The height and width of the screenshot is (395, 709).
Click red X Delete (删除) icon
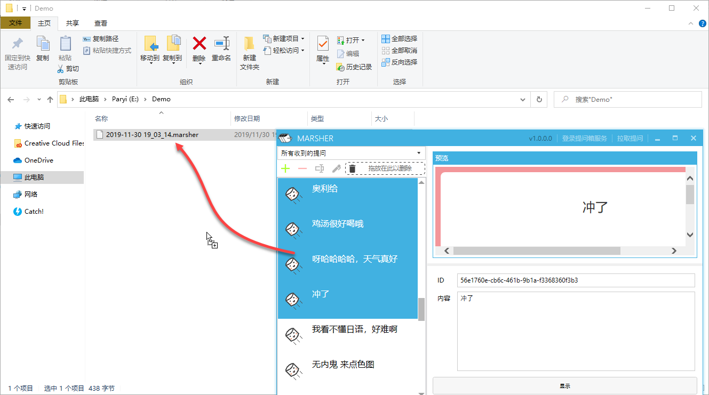click(x=200, y=44)
